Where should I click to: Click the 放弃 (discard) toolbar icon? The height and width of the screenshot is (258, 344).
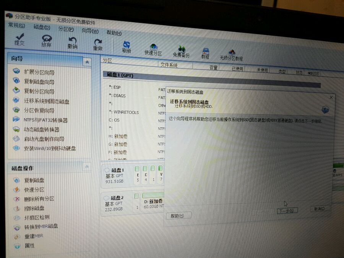click(x=47, y=41)
